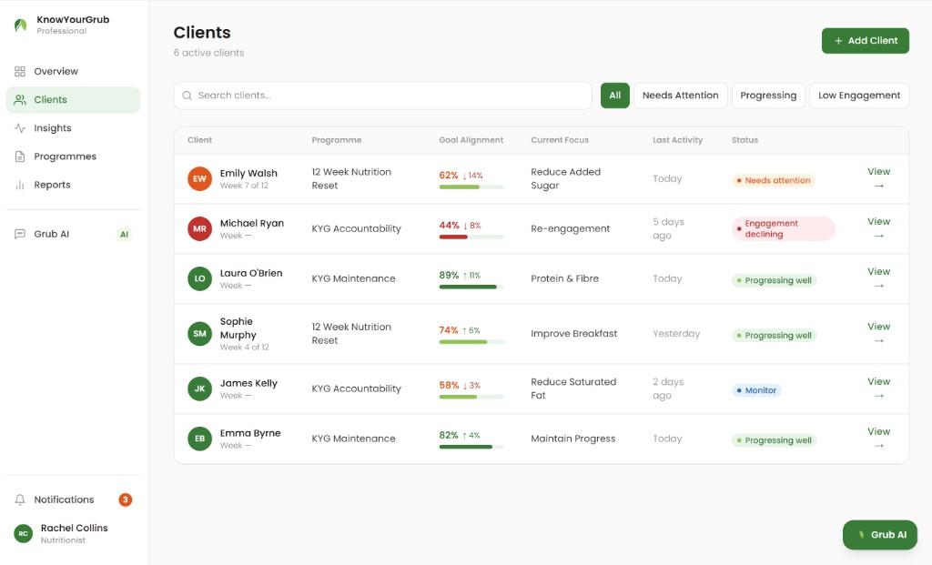Click the plus icon in Add Client button
The width and height of the screenshot is (932, 565).
coord(838,41)
